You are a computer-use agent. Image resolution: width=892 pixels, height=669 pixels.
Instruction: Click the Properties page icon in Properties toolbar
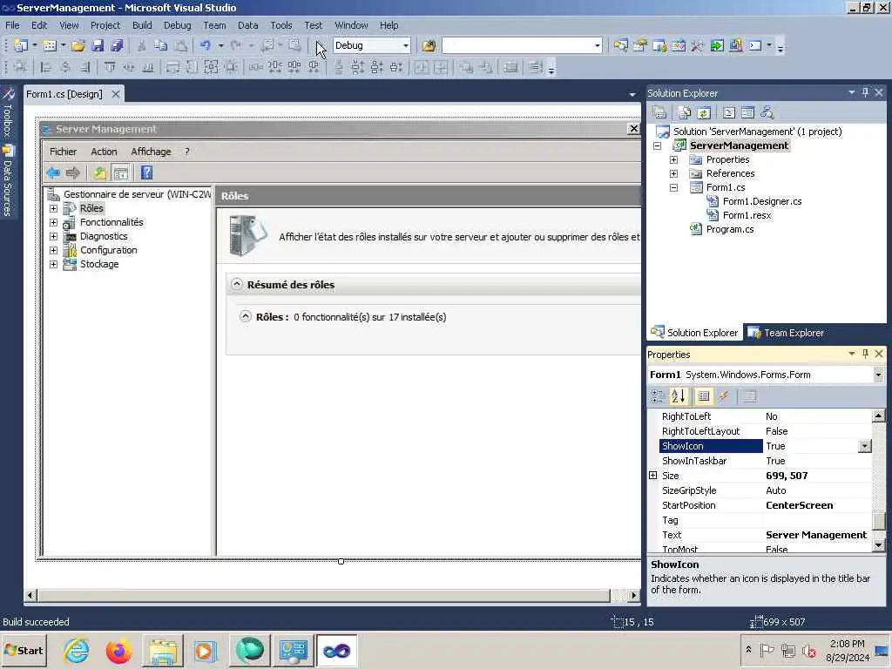point(750,396)
